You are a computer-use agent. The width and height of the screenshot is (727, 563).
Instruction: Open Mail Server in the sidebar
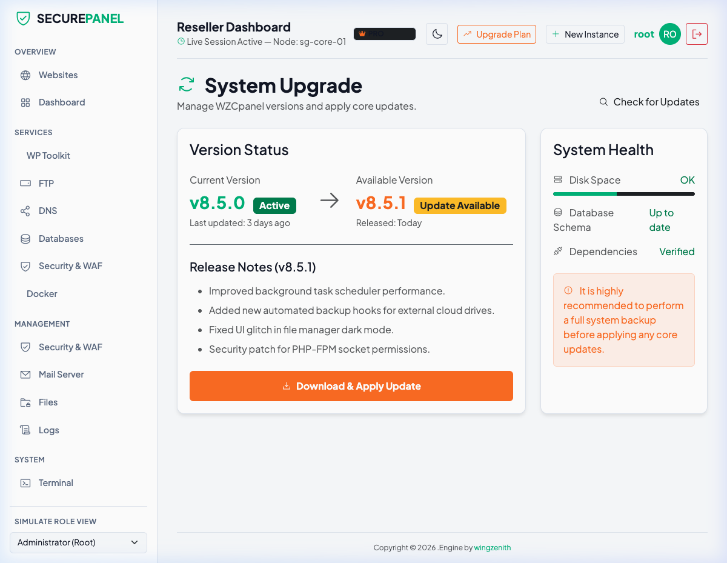78,375
